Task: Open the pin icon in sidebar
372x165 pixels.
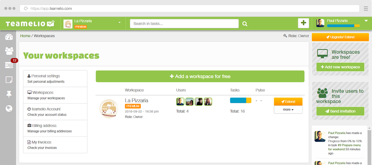Action: click(x=9, y=94)
